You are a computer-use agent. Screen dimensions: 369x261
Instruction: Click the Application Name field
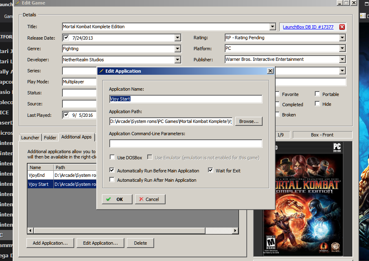click(x=186, y=99)
